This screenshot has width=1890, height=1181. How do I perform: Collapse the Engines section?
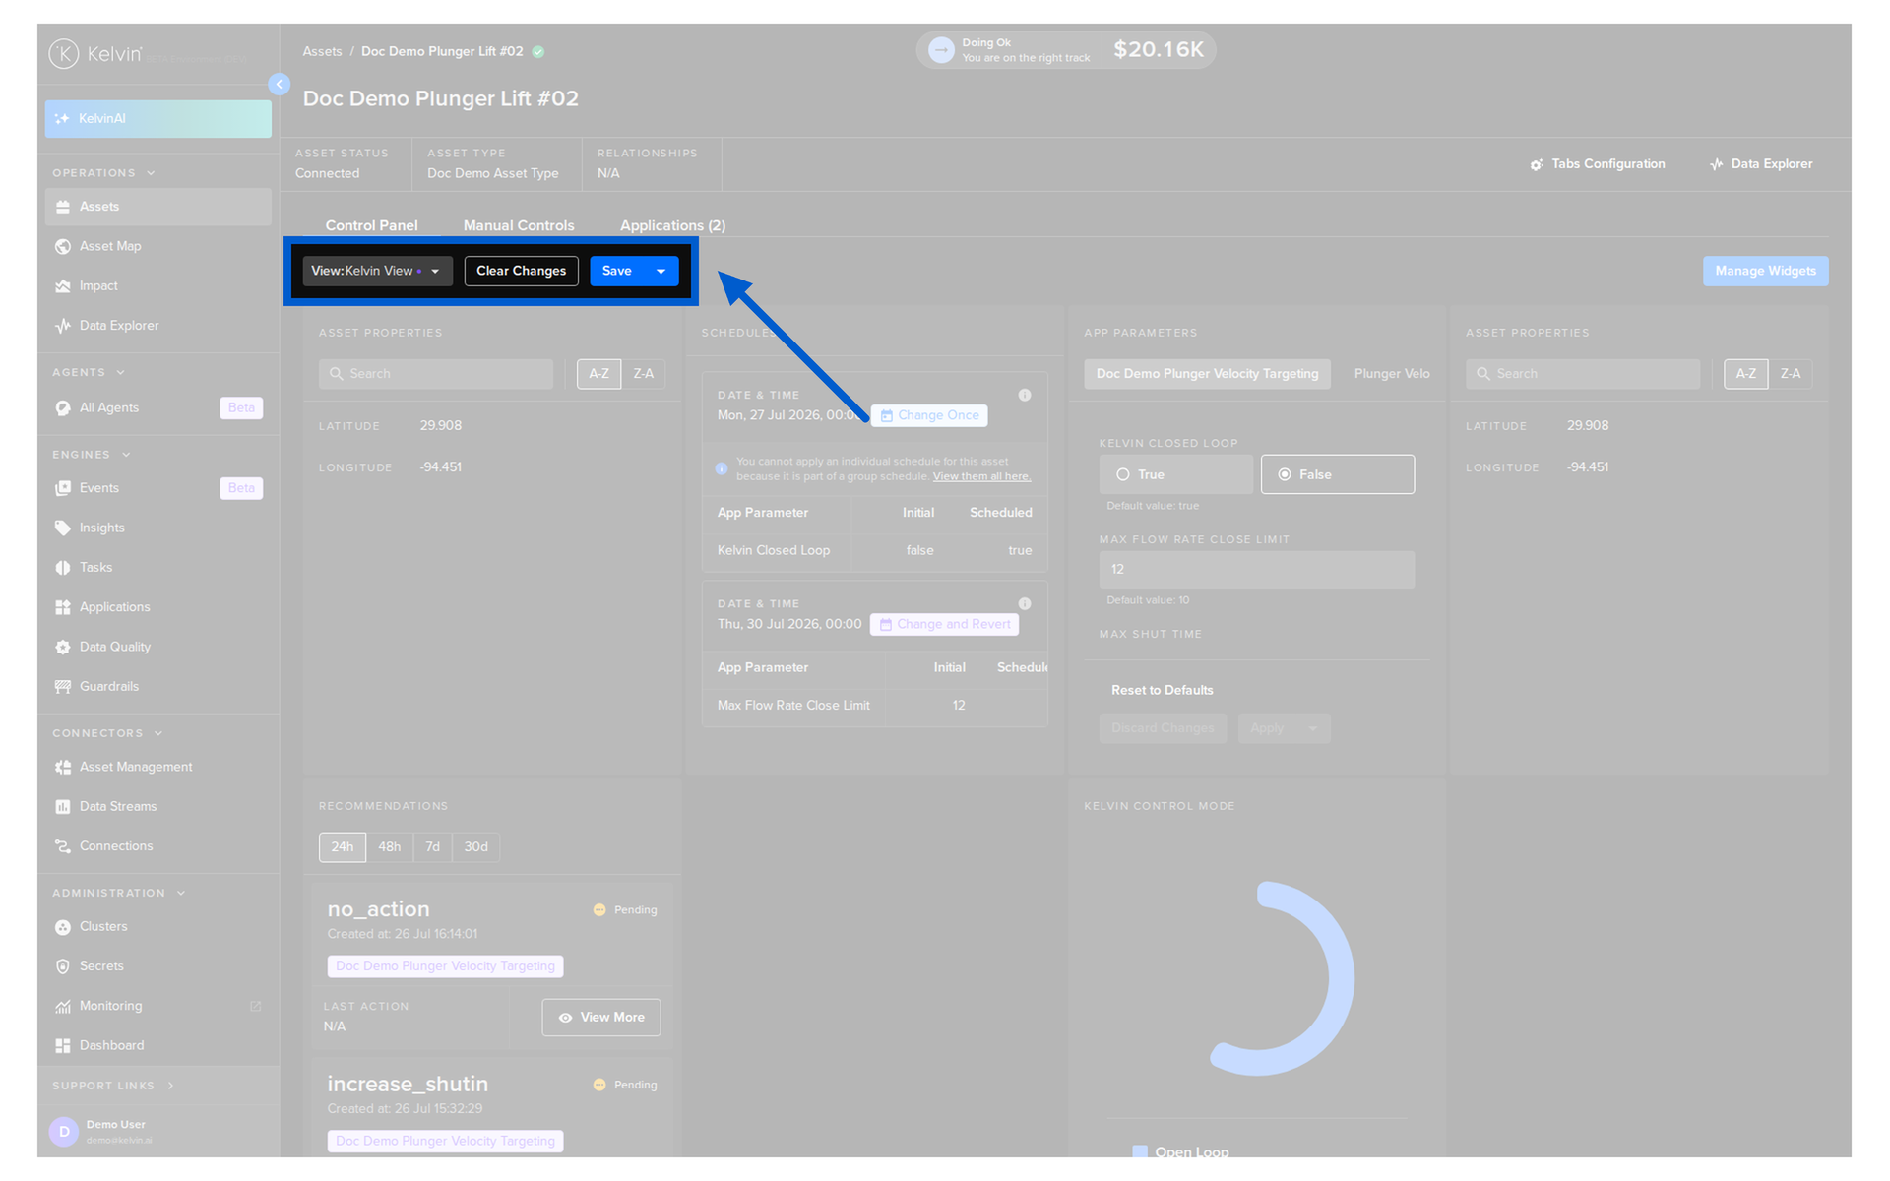click(126, 455)
